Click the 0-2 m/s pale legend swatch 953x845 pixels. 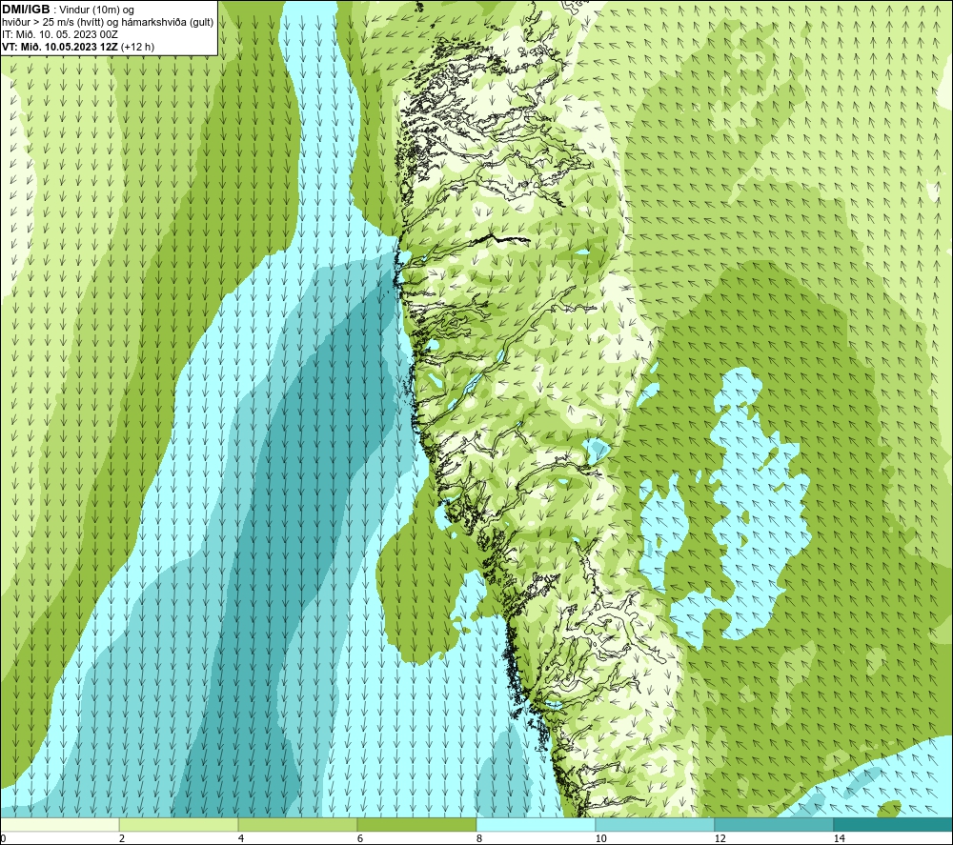59,825
